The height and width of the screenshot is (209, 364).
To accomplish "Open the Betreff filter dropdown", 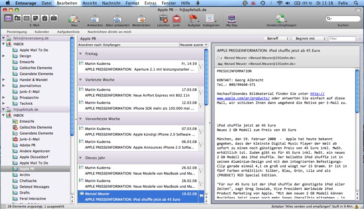I will 277,39.
